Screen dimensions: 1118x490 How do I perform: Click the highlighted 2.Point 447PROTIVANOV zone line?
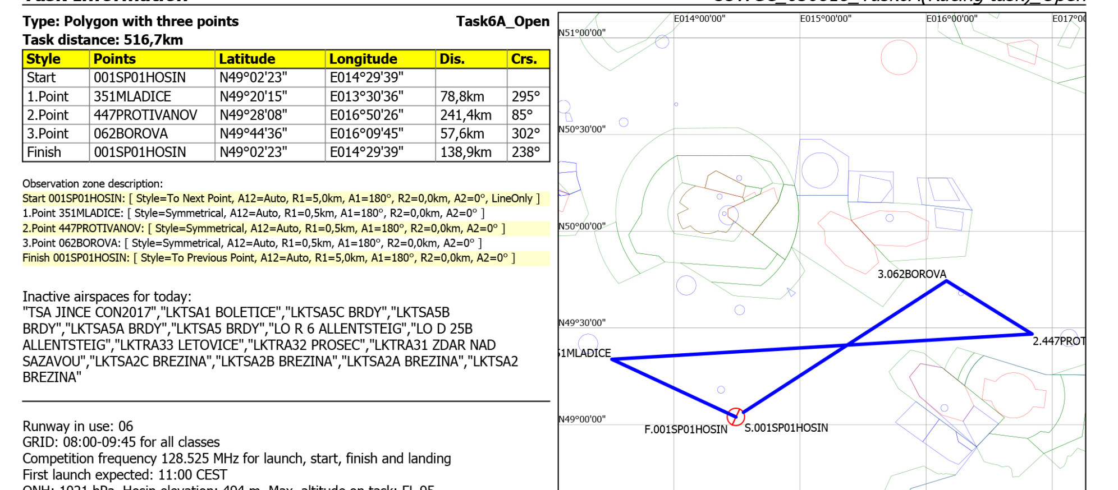264,228
